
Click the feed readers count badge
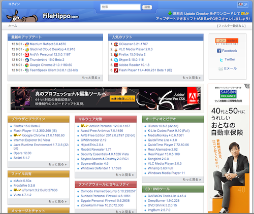[227, 41]
